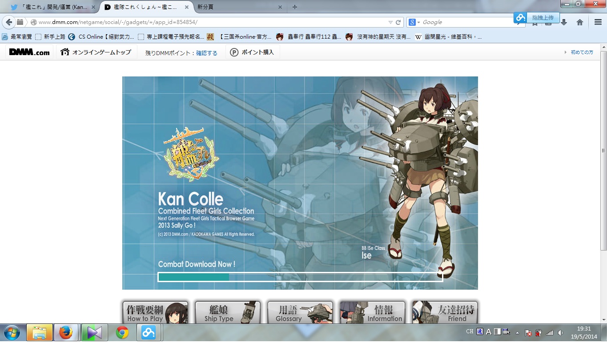Image resolution: width=607 pixels, height=343 pixels.
Task: Toggle the IME half/full width icon
Action: [497, 331]
